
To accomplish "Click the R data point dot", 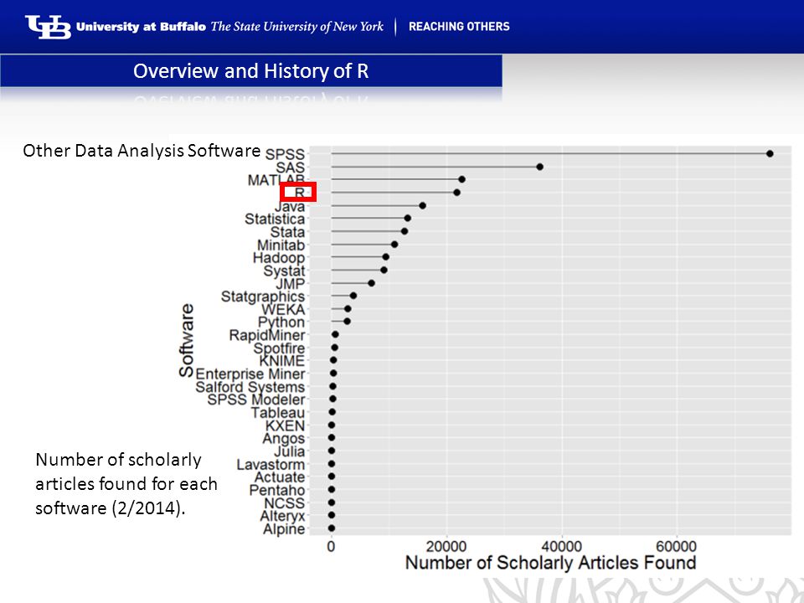I will (456, 193).
